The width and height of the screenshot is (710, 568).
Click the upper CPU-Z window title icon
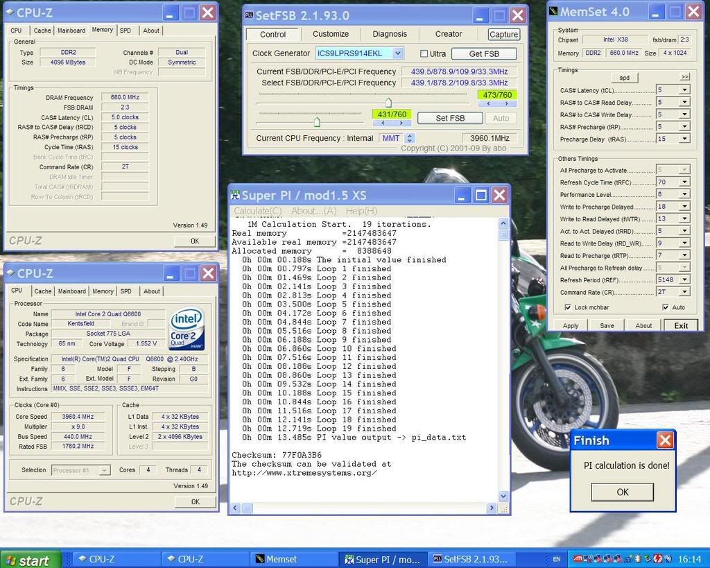pyautogui.click(x=10, y=12)
